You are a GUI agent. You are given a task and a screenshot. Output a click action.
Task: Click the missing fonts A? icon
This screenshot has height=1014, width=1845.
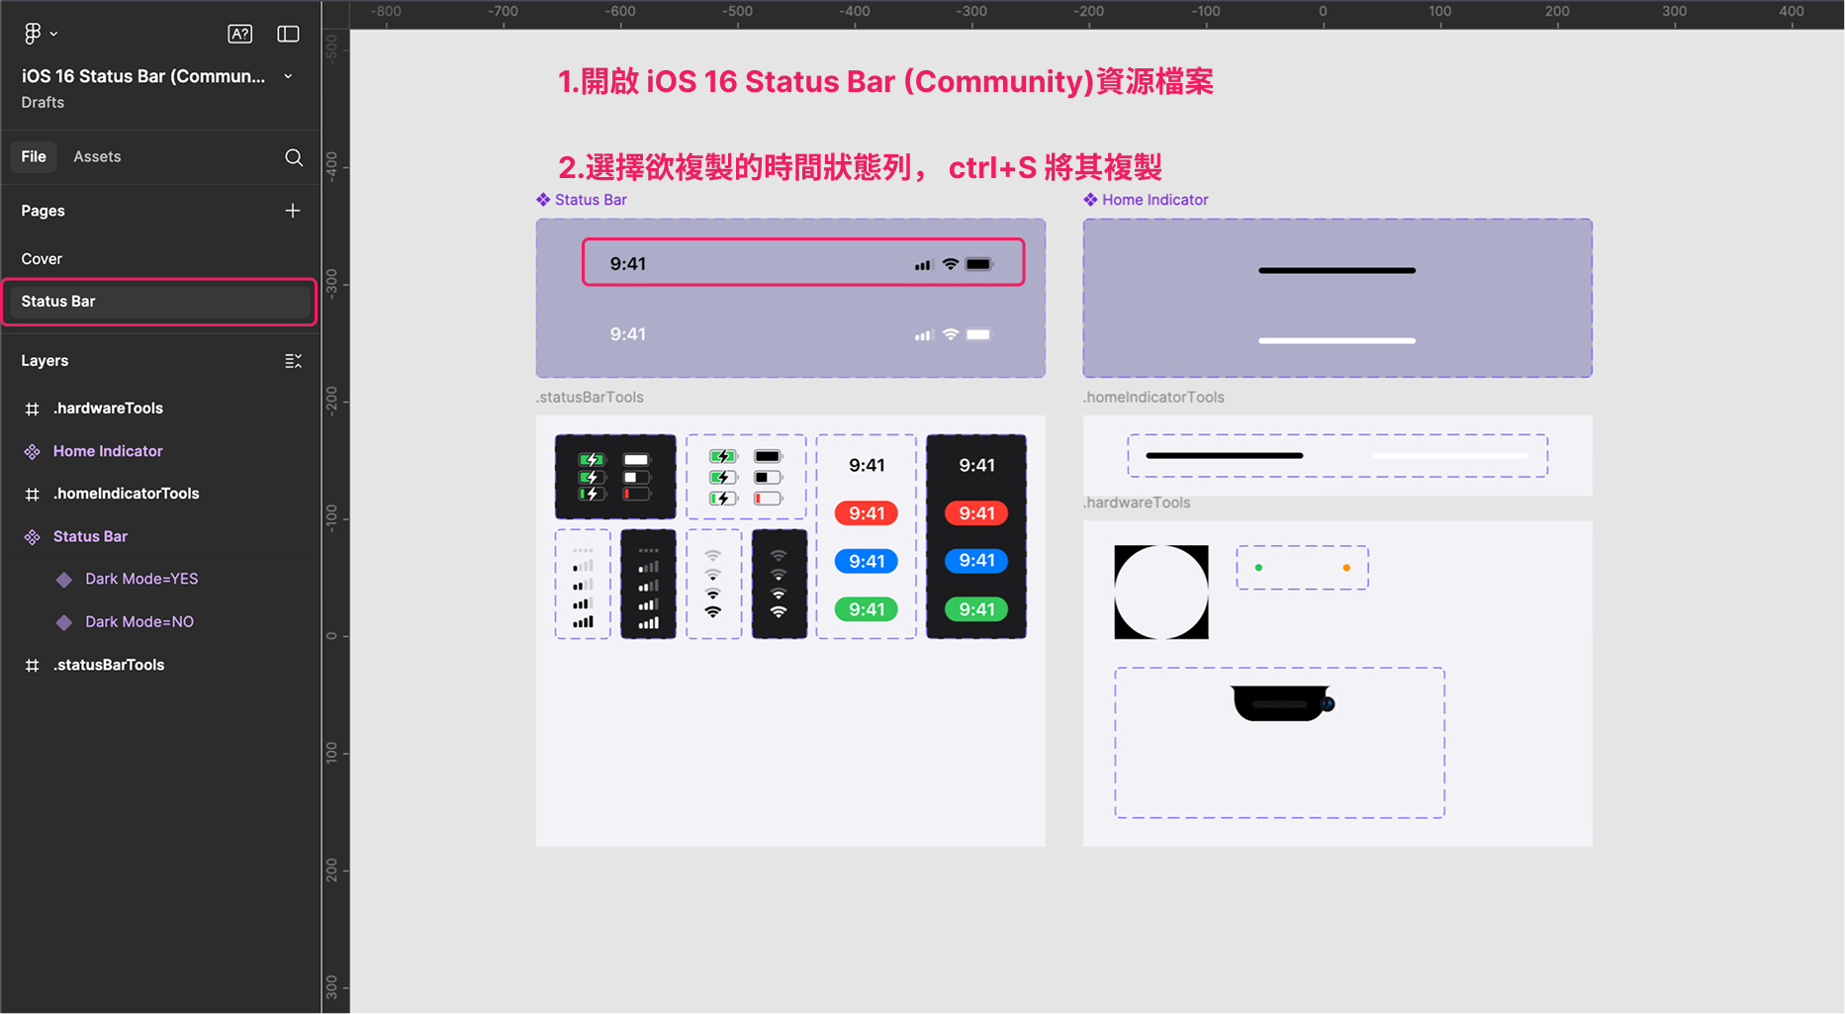[239, 34]
